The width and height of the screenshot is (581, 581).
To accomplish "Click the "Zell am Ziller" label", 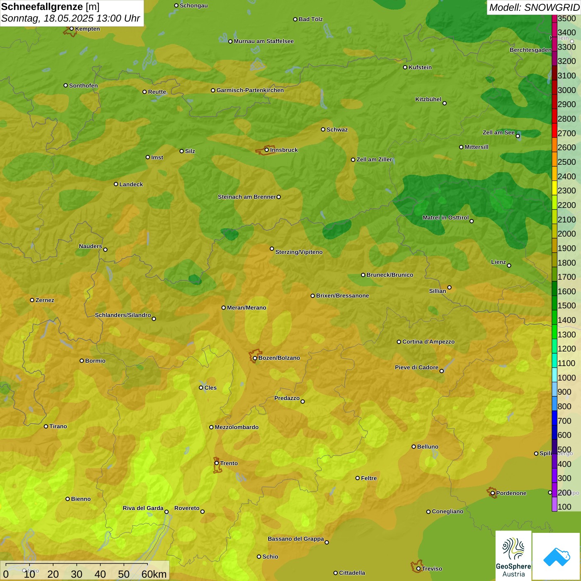I will coord(374,159).
